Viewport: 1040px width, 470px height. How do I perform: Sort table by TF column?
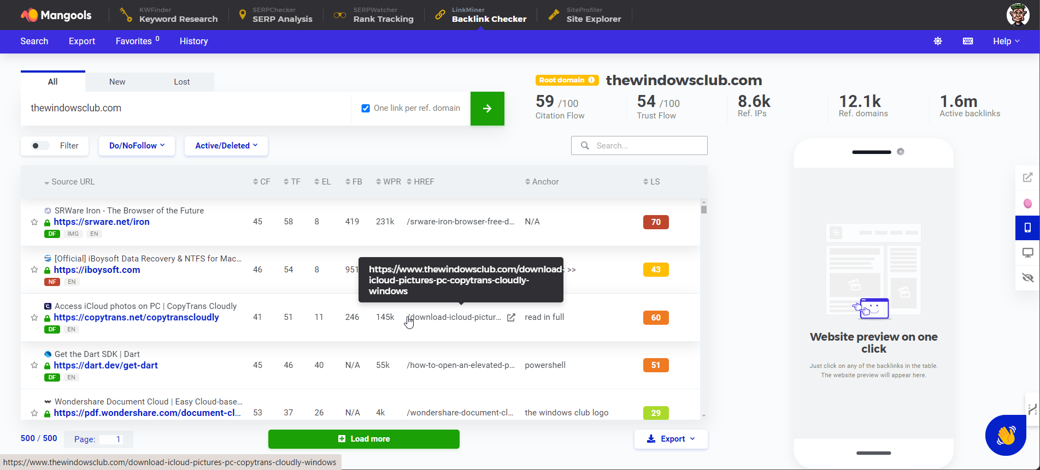tap(292, 182)
